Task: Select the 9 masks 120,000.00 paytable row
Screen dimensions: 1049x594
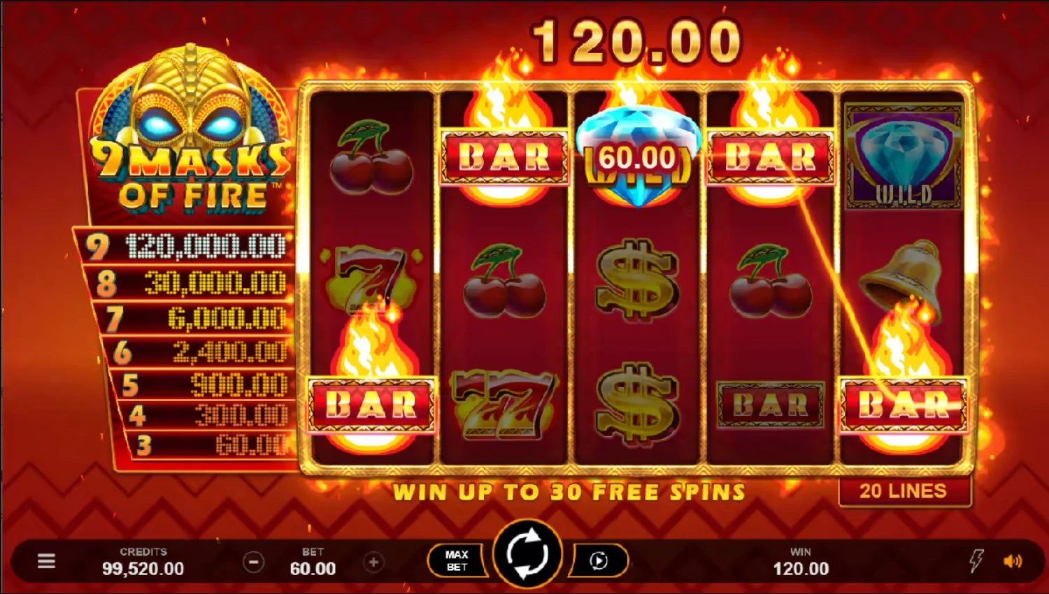Action: click(x=185, y=246)
